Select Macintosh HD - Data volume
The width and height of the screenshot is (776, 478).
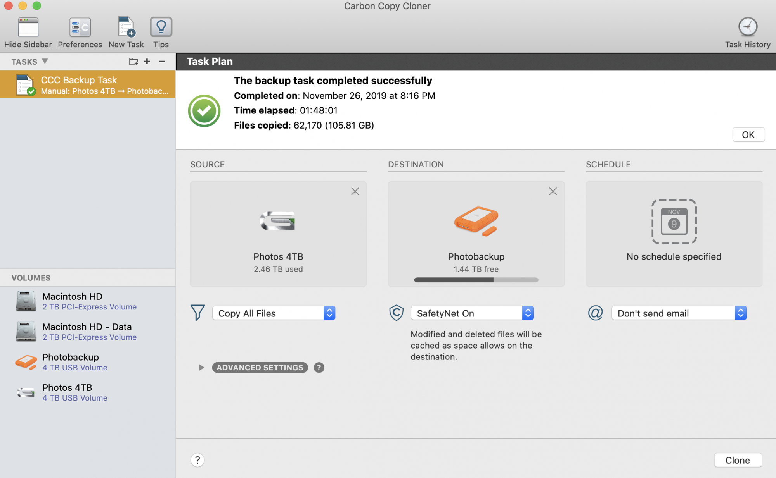coord(88,332)
